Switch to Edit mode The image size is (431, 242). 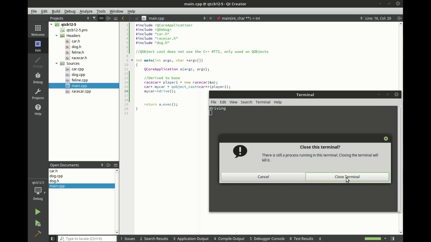38,46
